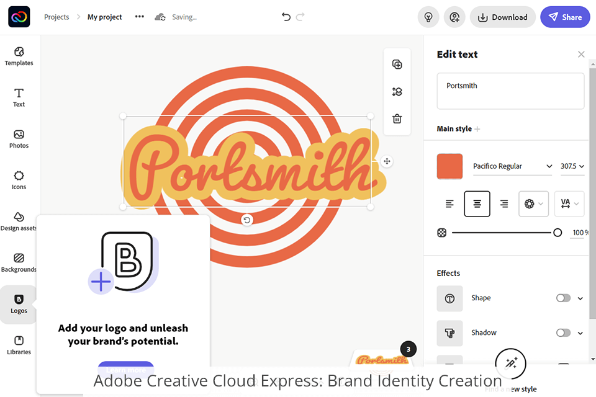Click the rotate handle below text box
The height and width of the screenshot is (397, 596).
click(247, 220)
